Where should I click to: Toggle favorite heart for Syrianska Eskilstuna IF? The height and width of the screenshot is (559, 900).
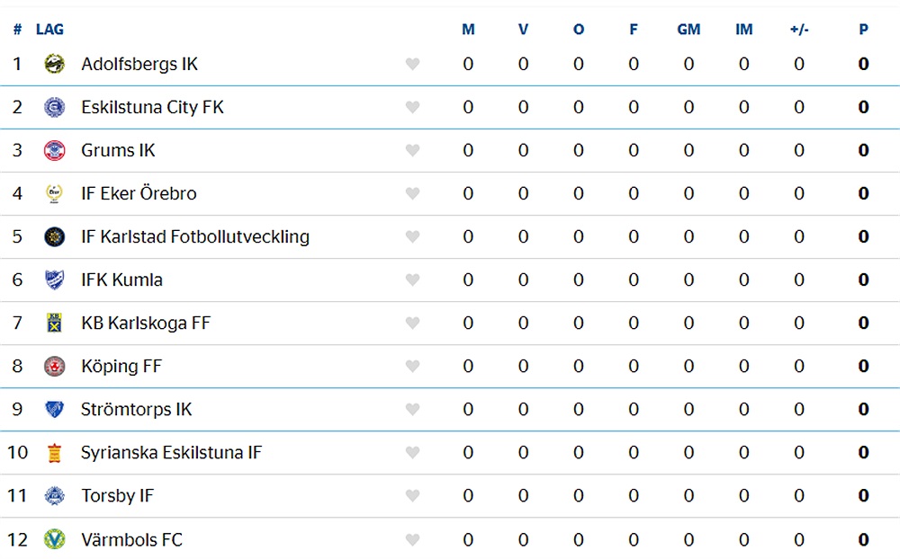412,452
